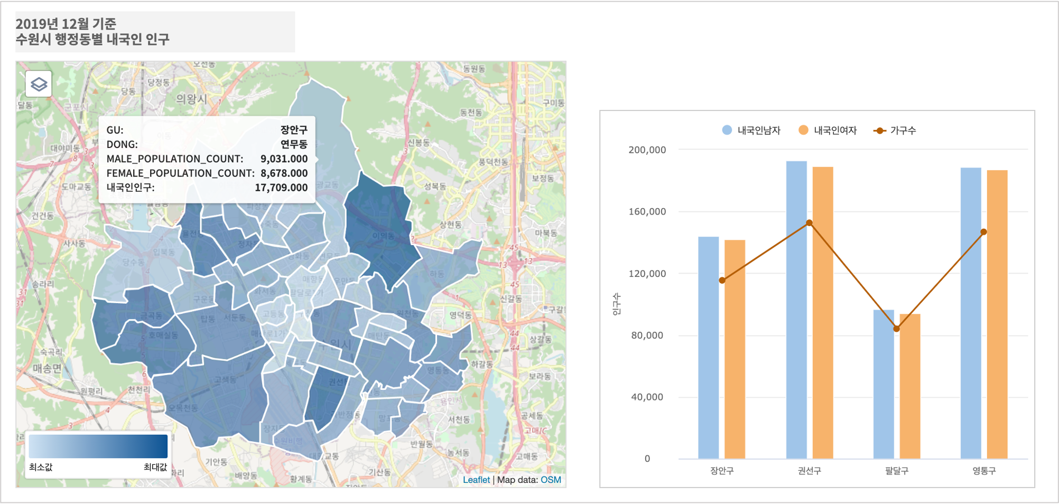Viewport: 1059px width, 504px height.
Task: Open the OSM map data link
Action: [551, 480]
